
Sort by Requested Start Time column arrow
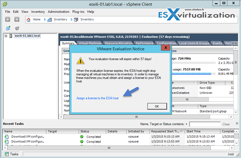click(x=182, y=131)
